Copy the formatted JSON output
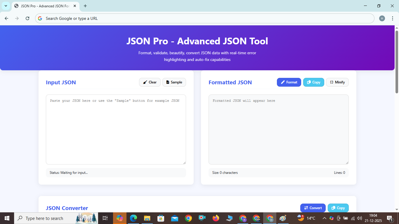Viewport: 399px width, 224px height. [x=313, y=82]
